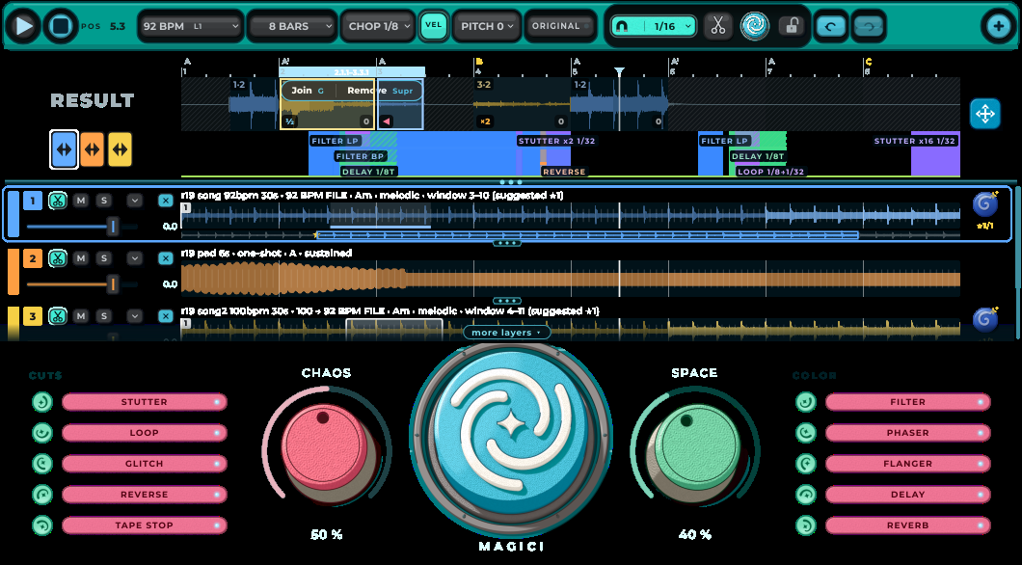This screenshot has width=1022, height=565.
Task: Click the TAPE STOP cuts button
Action: coord(144,525)
